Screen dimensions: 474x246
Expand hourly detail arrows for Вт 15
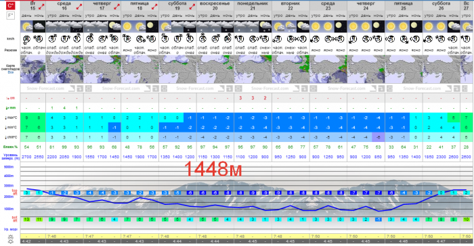[x=41, y=6]
